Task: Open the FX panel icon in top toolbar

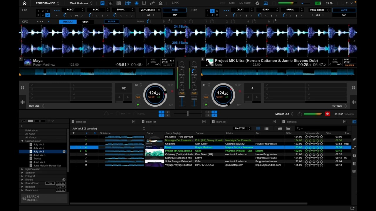Action: (102, 3)
